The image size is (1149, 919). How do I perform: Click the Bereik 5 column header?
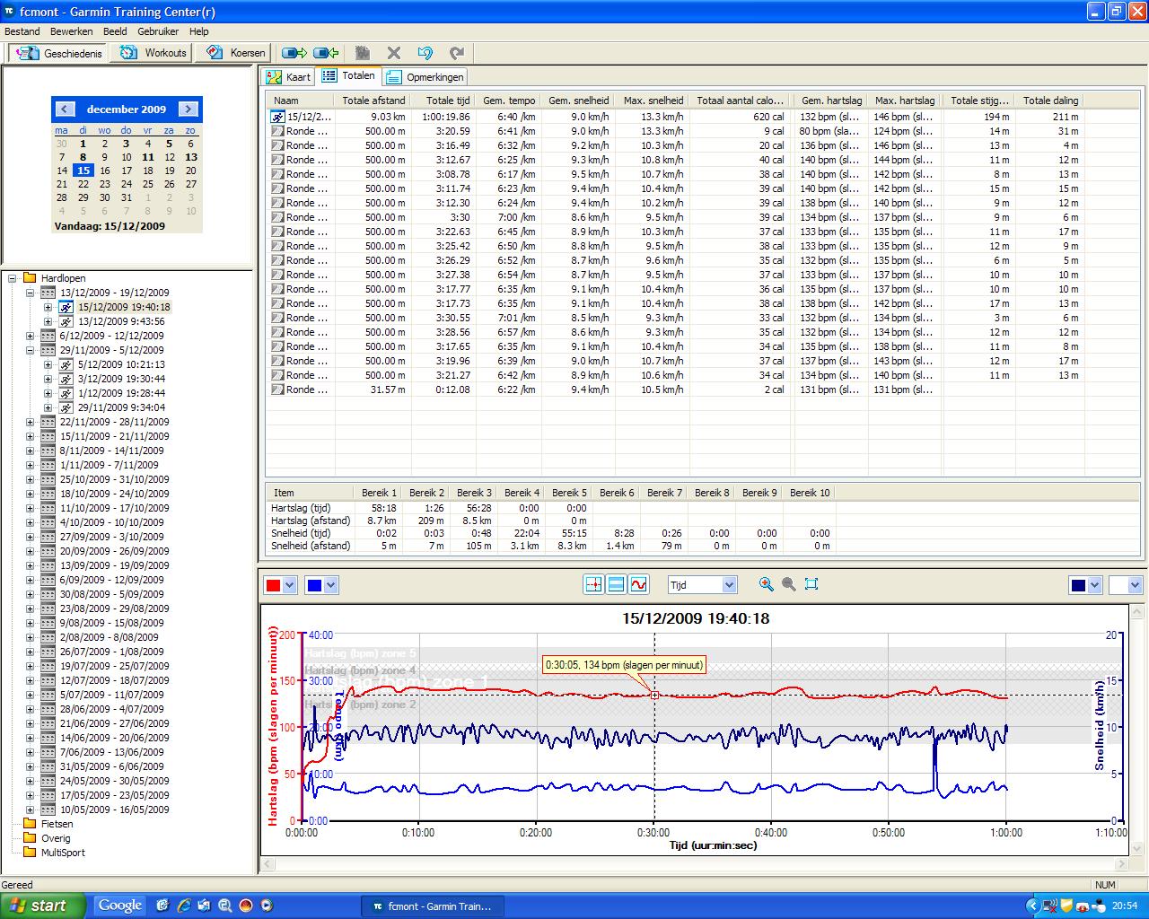point(569,493)
